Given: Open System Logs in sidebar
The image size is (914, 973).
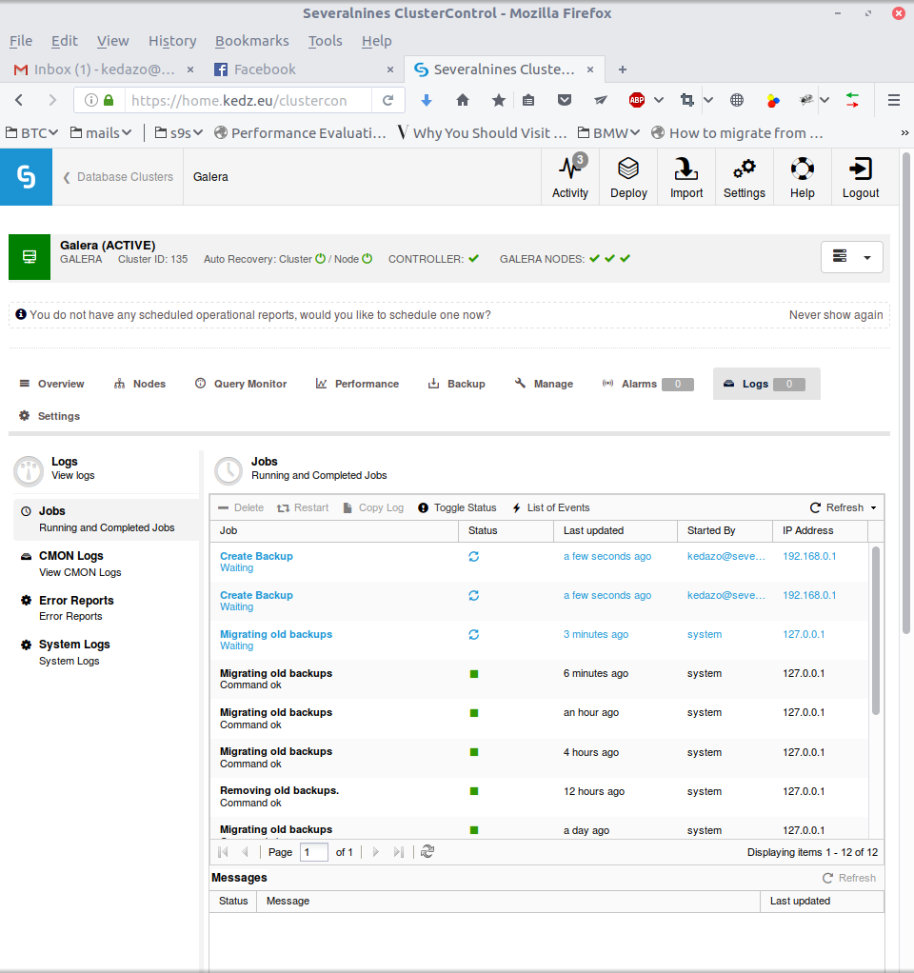Looking at the screenshot, I should click(x=106, y=652).
